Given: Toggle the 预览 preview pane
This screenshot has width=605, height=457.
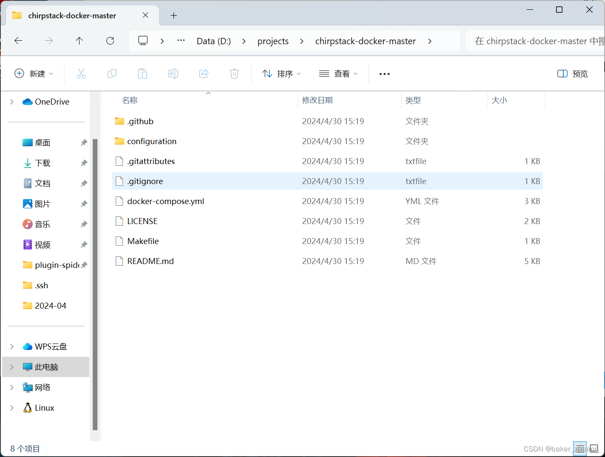Looking at the screenshot, I should pyautogui.click(x=573, y=73).
